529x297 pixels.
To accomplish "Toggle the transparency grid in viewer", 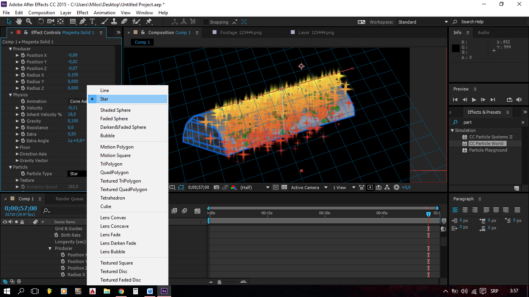I will point(284,188).
